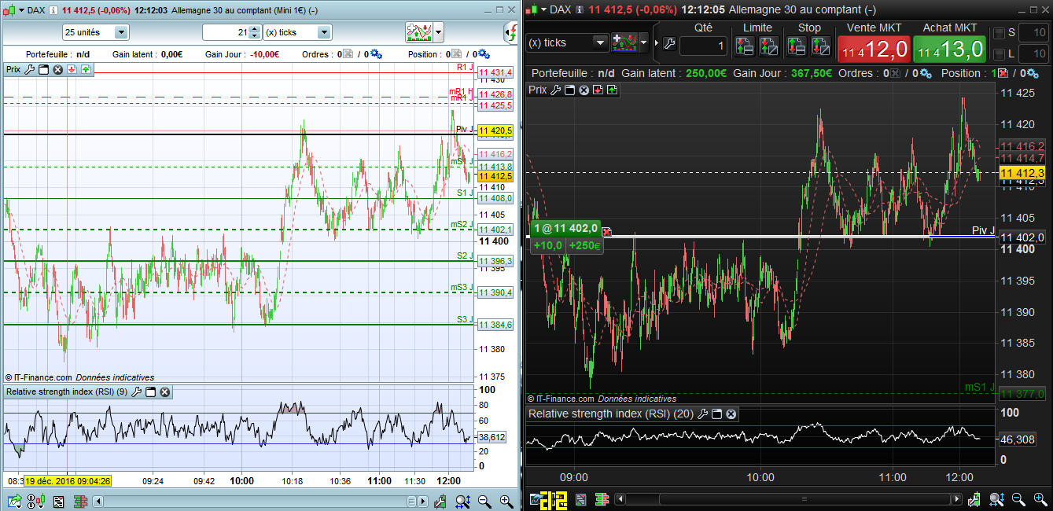
Task: Click the left chart period stepper arrows
Action: pos(254,32)
